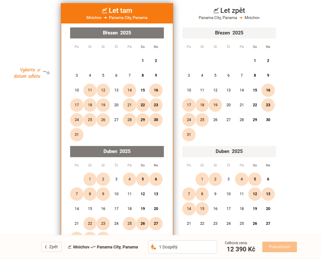Click the passenger with luggage icon
The width and height of the screenshot is (321, 259).
tap(153, 247)
